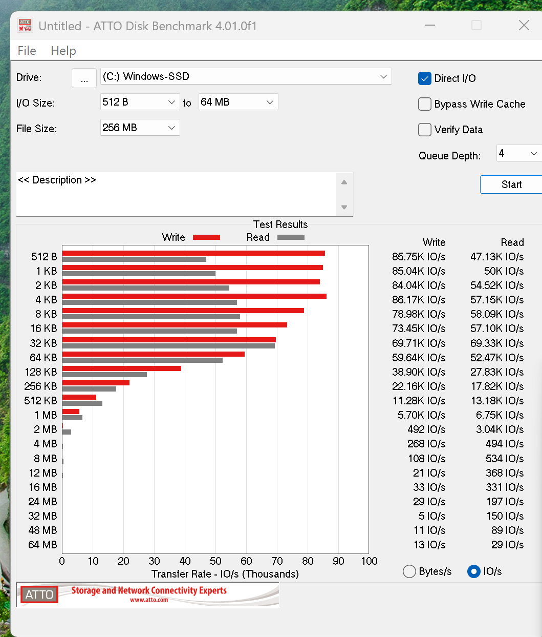The width and height of the screenshot is (542, 637).
Task: Click the ATTO app icon in title bar
Action: pyautogui.click(x=25, y=26)
